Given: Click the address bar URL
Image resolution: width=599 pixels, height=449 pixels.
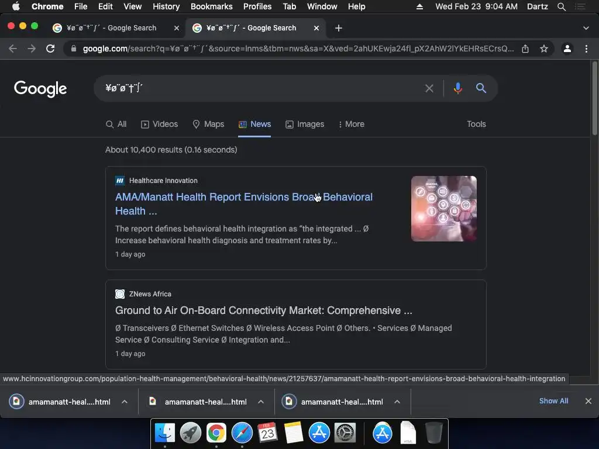Looking at the screenshot, I should click(x=298, y=49).
